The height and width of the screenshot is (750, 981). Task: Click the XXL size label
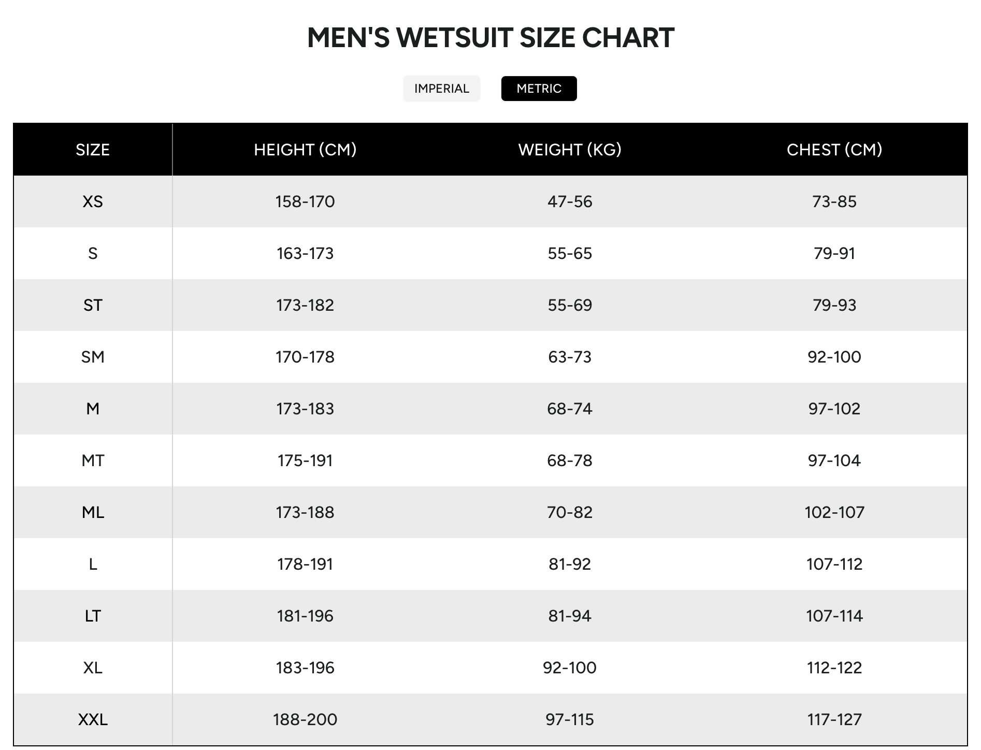(x=93, y=719)
